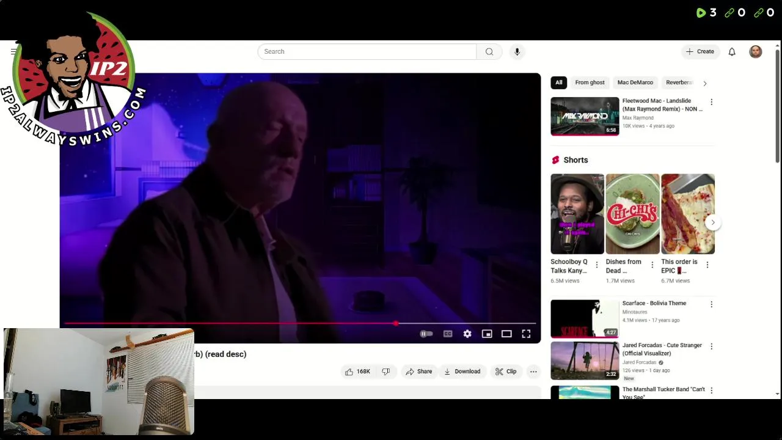This screenshot has width=782, height=440.
Task: Show next Shorts with the arrow
Action: coord(713,222)
